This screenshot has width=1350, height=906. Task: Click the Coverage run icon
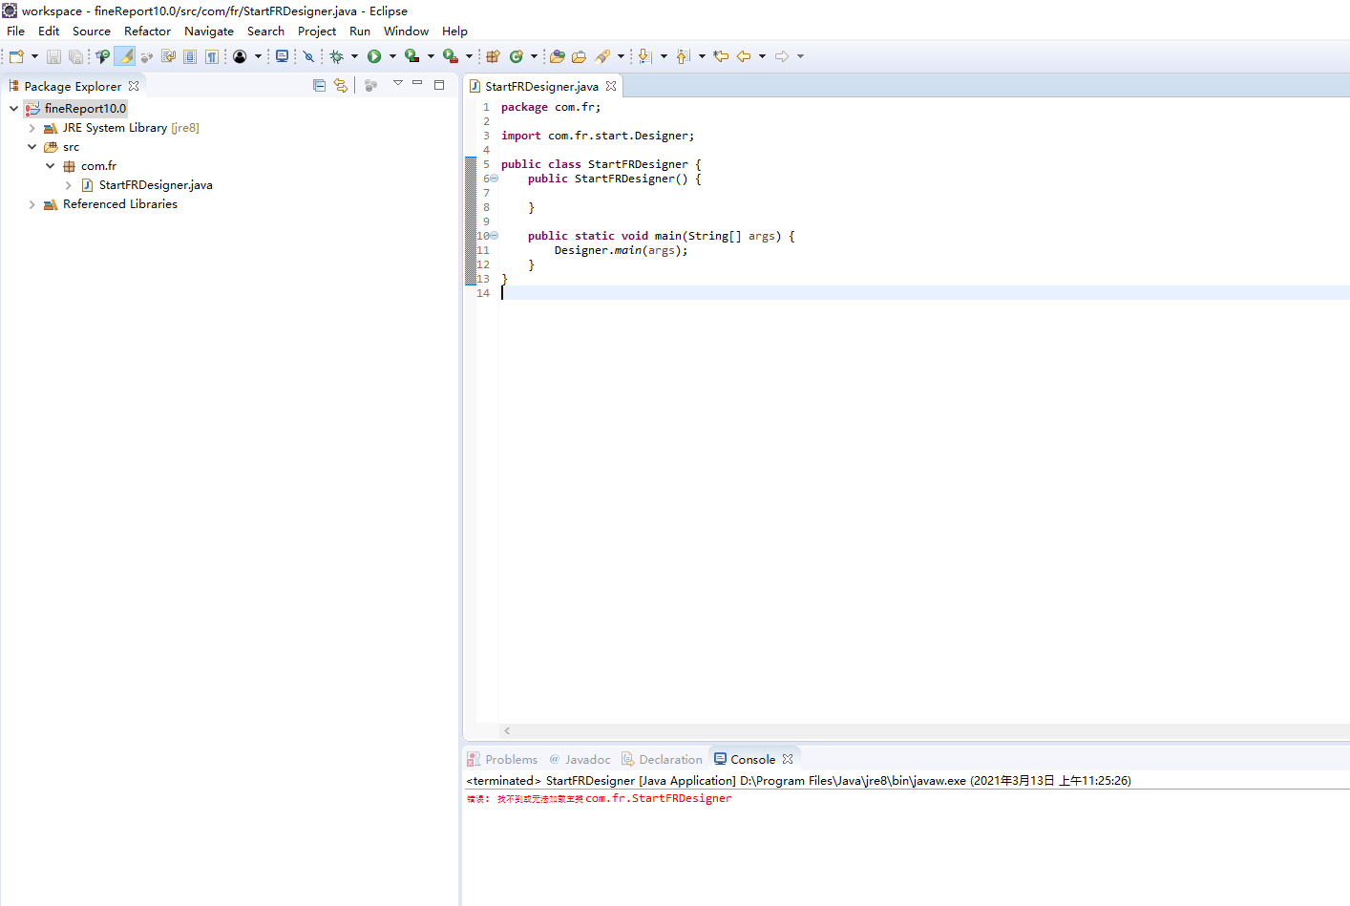pos(411,56)
